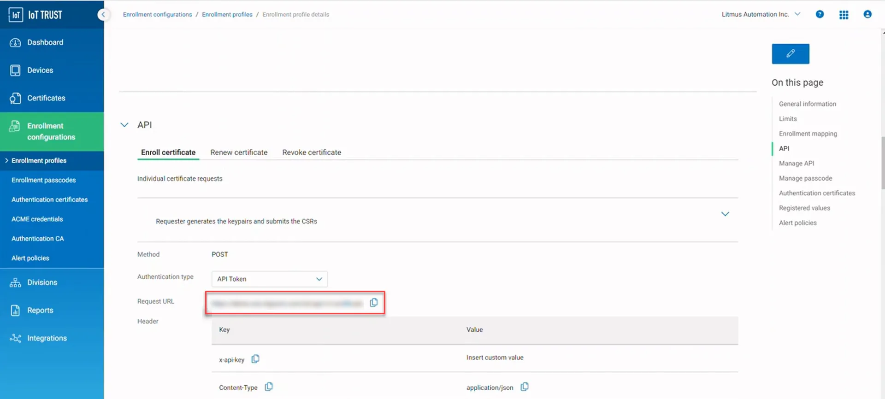Jump to Enrollment mapping section
The height and width of the screenshot is (399, 885).
(808, 134)
